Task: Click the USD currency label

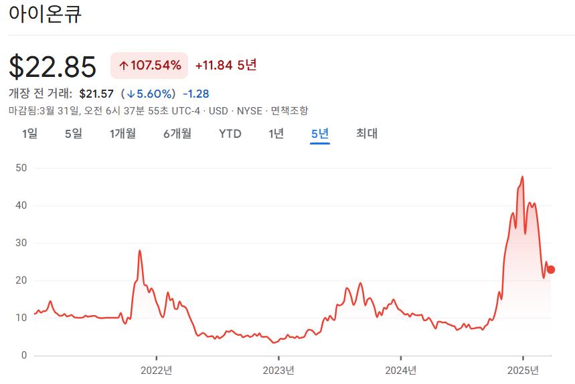Action: click(218, 111)
